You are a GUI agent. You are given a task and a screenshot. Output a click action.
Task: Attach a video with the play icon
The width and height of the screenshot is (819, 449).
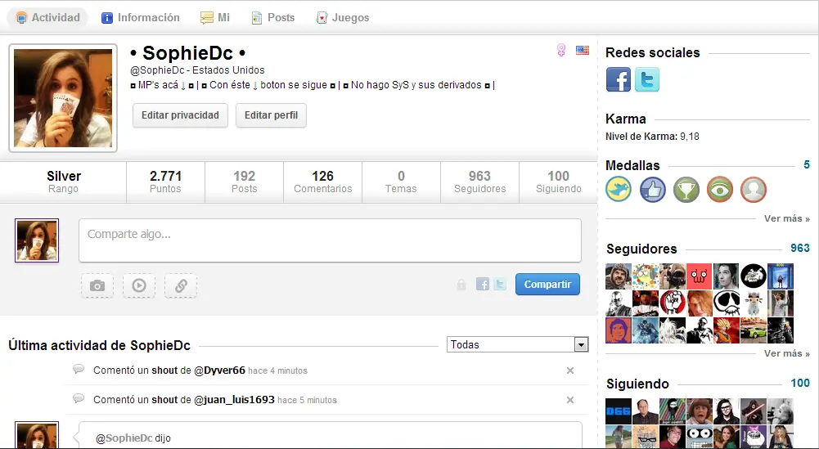[139, 285]
